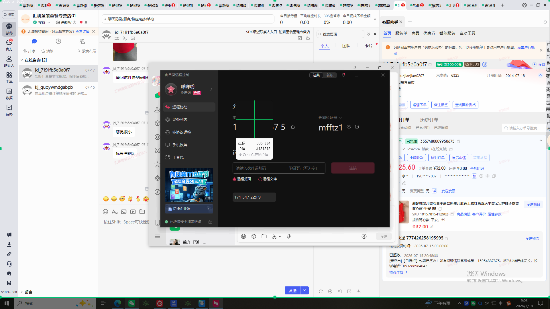The image size is (550, 309).
Task: Collapse the 在线咨询 [2] group
Action: [x=22, y=60]
